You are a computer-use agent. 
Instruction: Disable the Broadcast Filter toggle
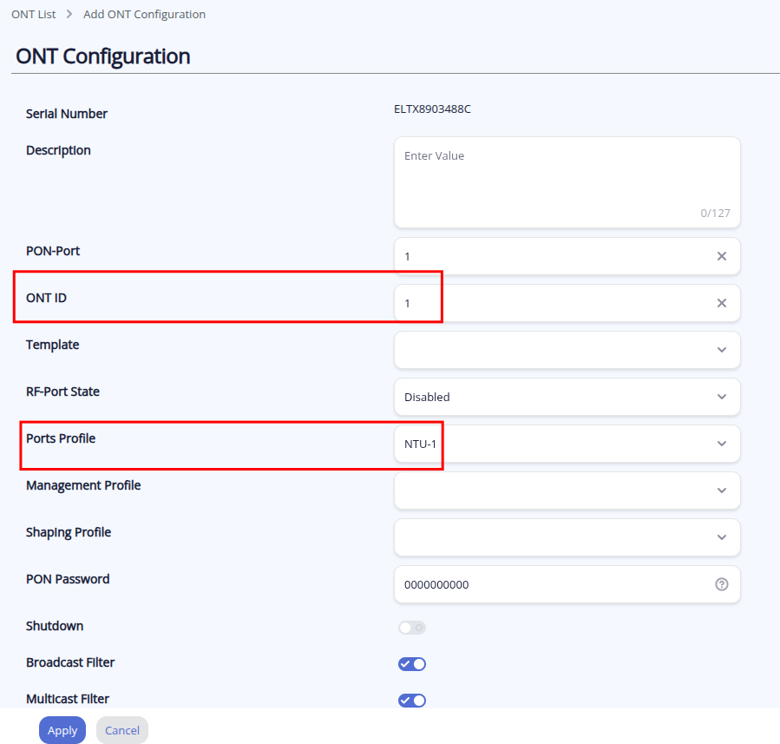point(412,664)
